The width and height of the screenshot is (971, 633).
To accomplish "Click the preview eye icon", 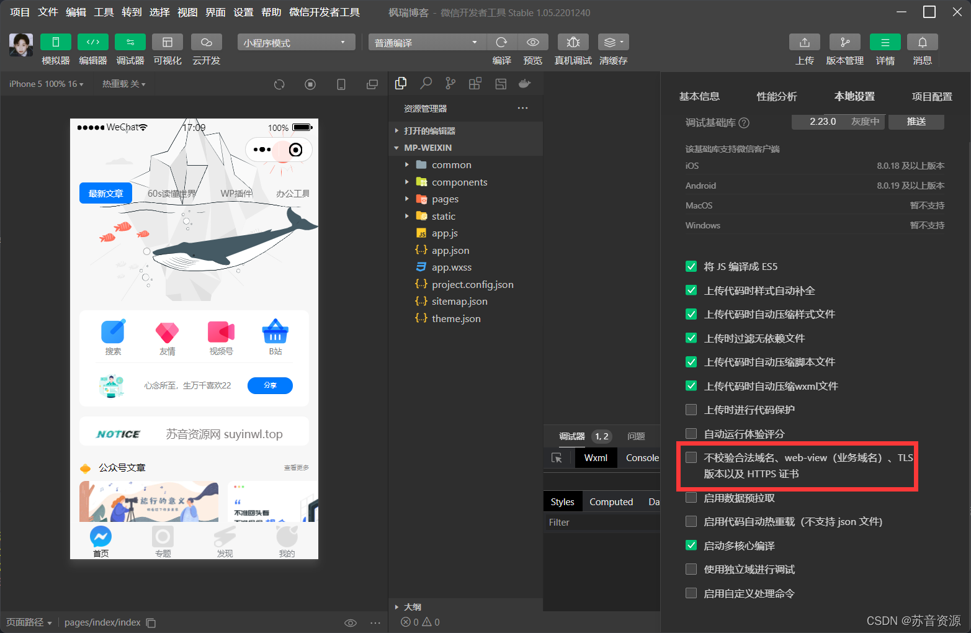I will [533, 42].
